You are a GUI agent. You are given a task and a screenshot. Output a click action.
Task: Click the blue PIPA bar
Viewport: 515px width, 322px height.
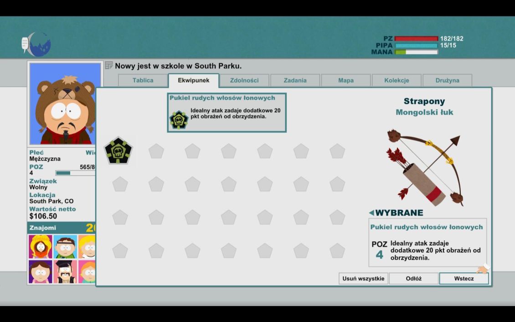click(x=416, y=45)
